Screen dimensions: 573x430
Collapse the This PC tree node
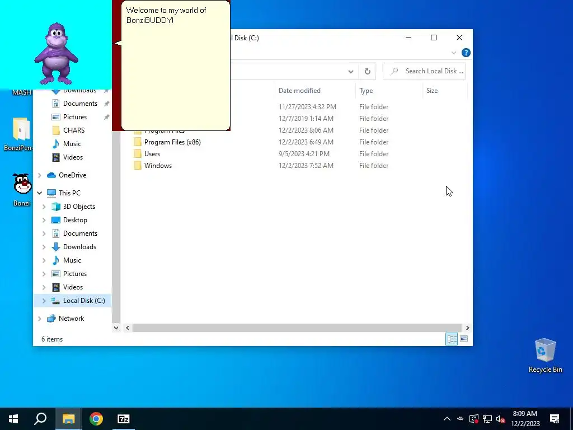(x=40, y=193)
